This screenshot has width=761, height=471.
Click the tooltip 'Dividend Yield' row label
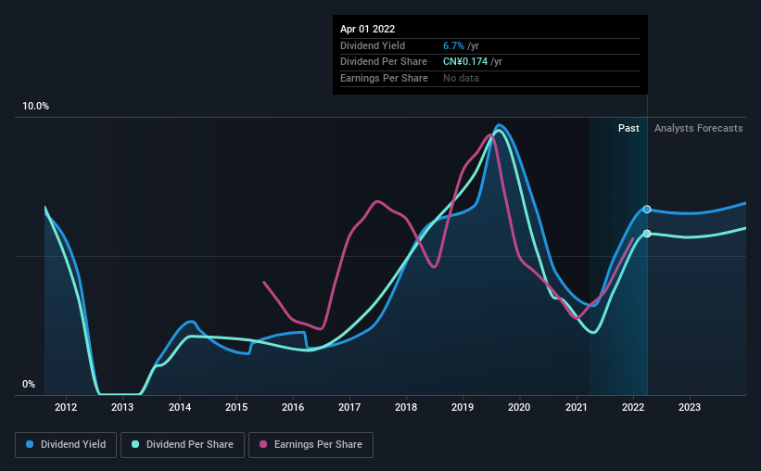point(373,45)
